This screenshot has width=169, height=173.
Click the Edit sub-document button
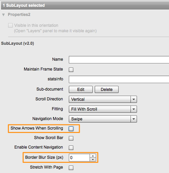[81, 90]
